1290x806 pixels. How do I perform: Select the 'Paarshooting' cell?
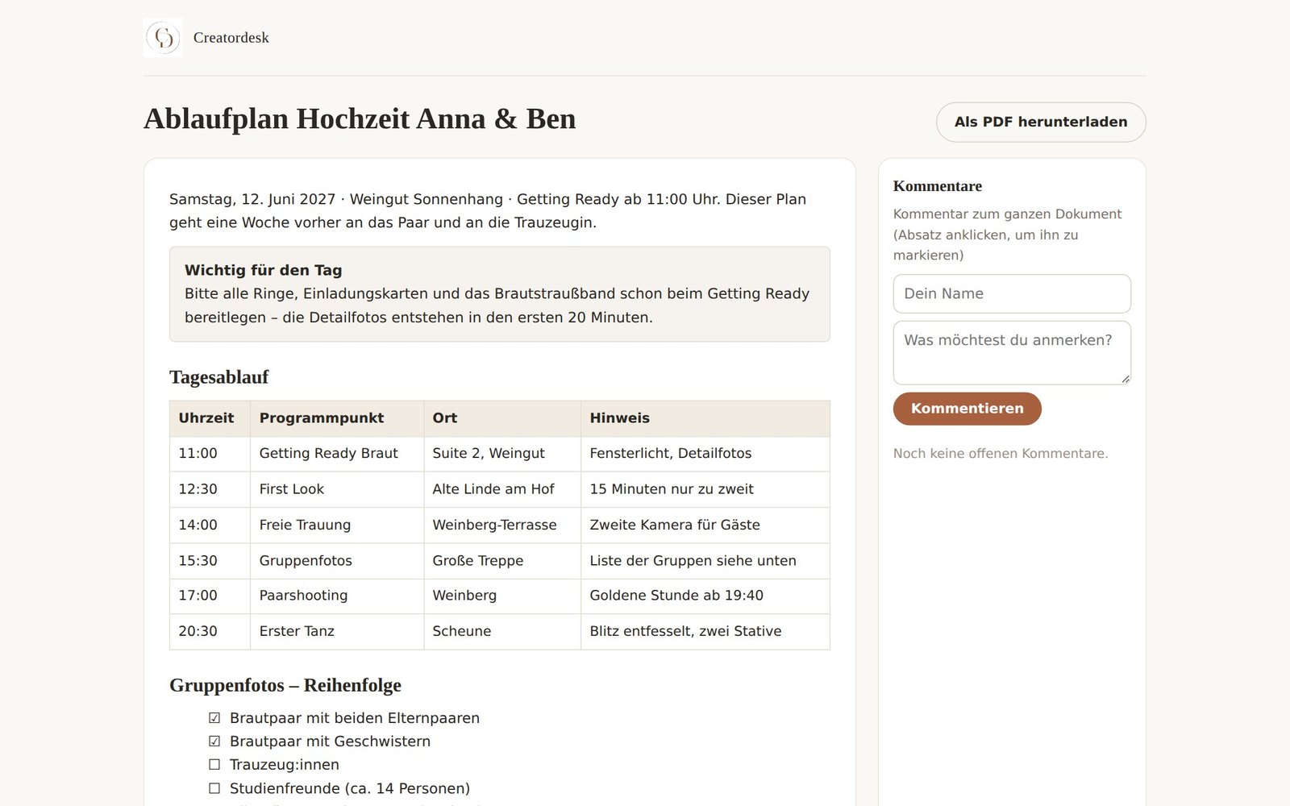(337, 596)
